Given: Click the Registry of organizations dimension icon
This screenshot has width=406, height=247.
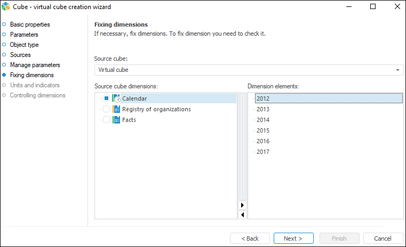Looking at the screenshot, I should [x=116, y=109].
